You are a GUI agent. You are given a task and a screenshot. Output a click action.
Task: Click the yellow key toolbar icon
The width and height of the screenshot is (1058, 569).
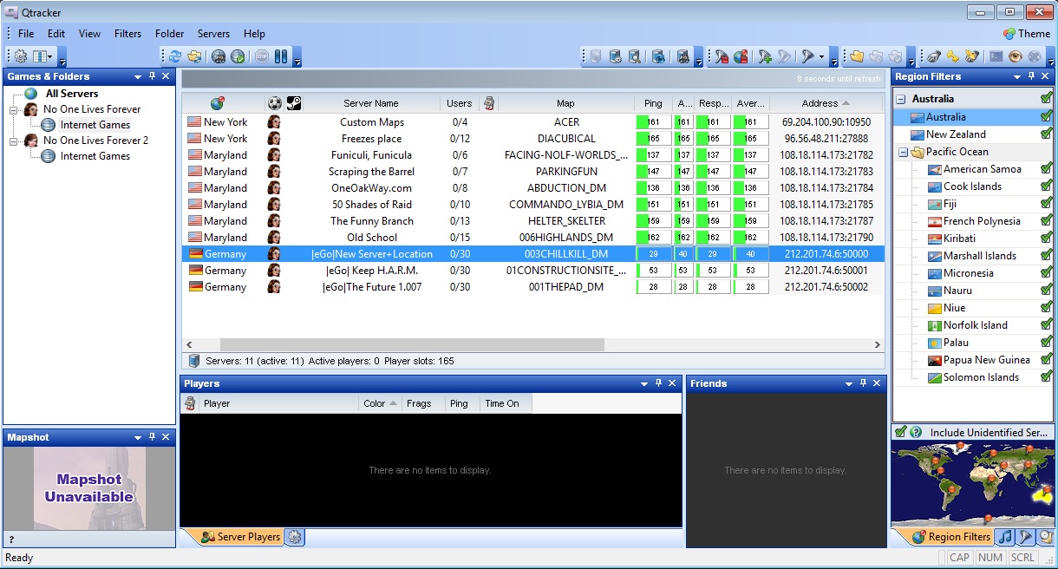click(952, 56)
